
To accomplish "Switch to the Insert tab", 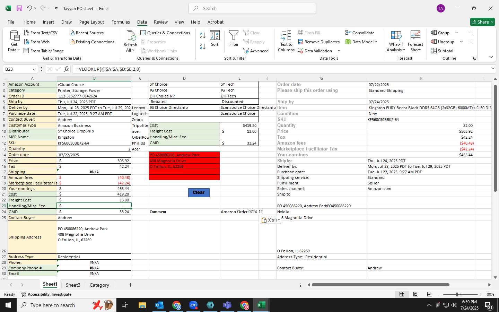I will point(49,22).
